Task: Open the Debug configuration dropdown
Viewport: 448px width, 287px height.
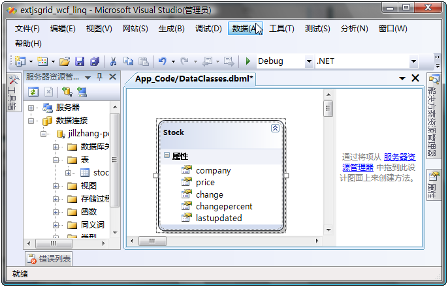Action: [x=309, y=61]
